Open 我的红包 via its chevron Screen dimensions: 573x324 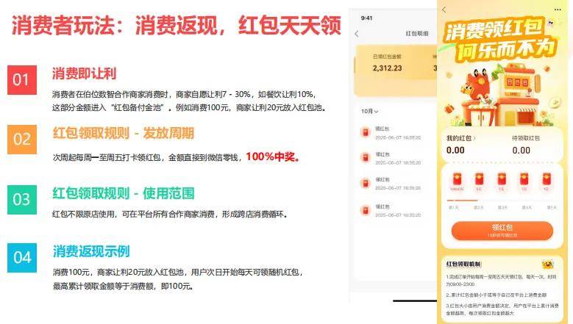(474, 138)
